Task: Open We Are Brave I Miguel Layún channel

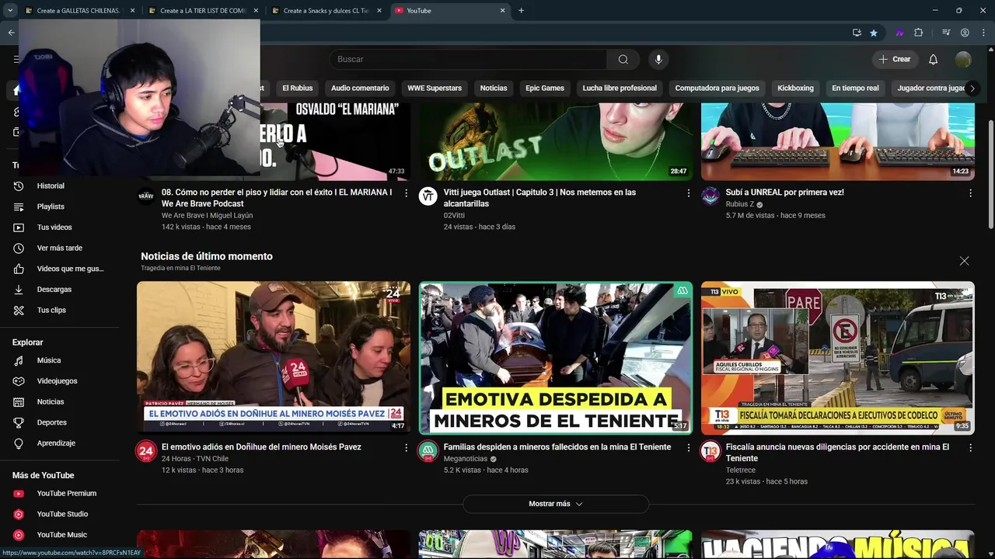Action: click(x=207, y=215)
